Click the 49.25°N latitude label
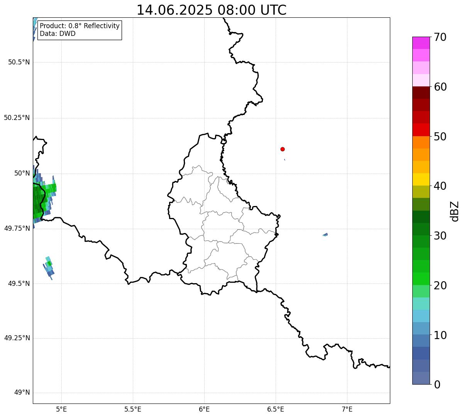464x417 pixels. (x=17, y=338)
